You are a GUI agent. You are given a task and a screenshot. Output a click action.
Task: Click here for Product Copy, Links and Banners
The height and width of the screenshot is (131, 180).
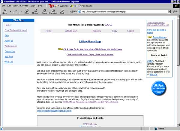tap(90, 54)
